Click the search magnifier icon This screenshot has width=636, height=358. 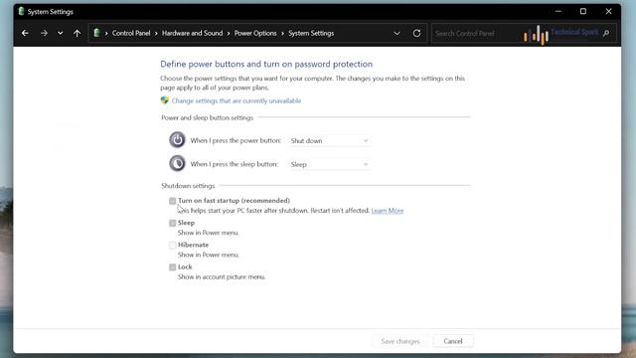pos(606,33)
